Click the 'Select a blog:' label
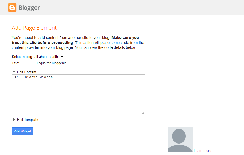Image resolution: width=244 pixels, height=155 pixels. pos(22,57)
